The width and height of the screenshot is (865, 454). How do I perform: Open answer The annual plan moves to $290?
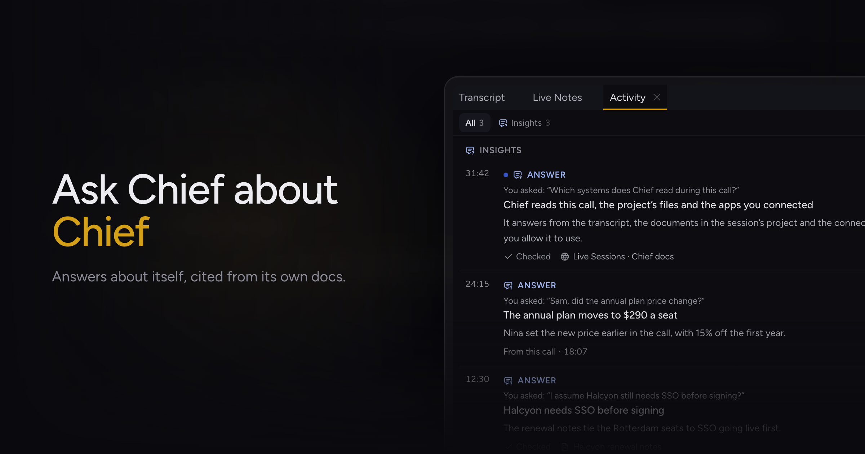[590, 315]
